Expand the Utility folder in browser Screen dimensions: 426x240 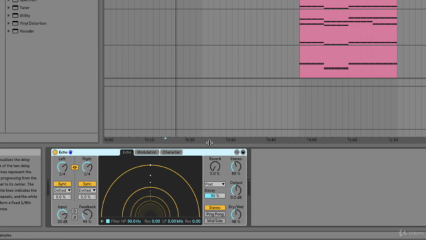tap(9, 15)
